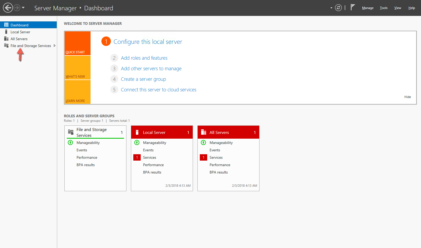
Task: Click Connect this server to cloud services
Action: 159,90
